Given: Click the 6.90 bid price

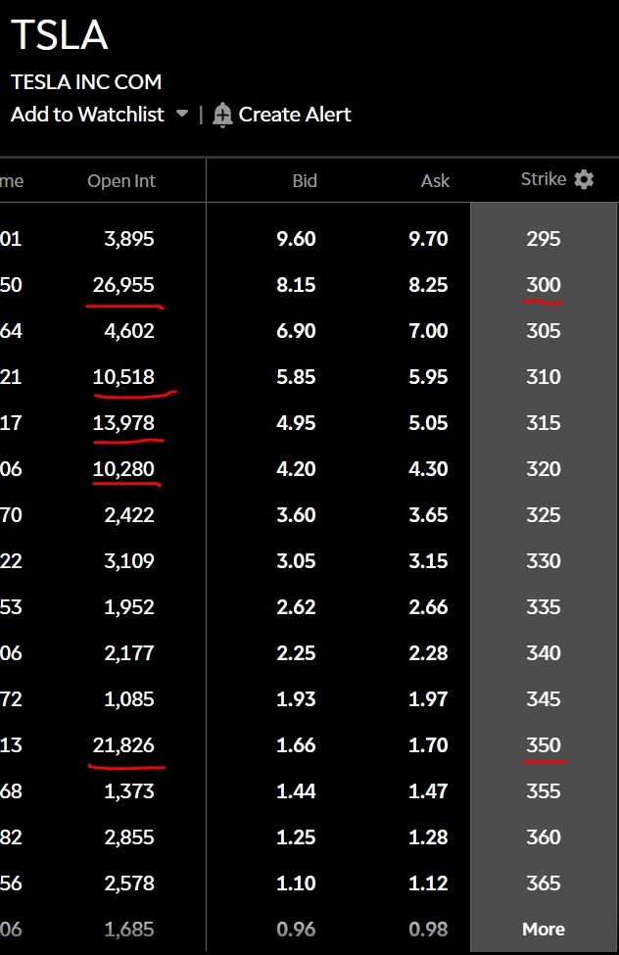Looking at the screenshot, I should pos(296,331).
